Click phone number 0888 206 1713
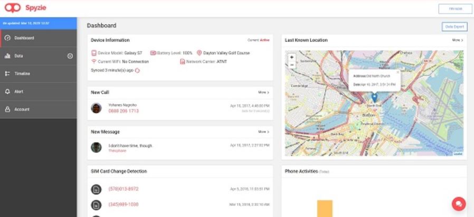Viewport: 474px width, 217px height. [124, 111]
